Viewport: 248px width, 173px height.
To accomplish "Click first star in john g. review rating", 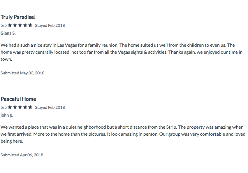I will [x=10, y=107].
